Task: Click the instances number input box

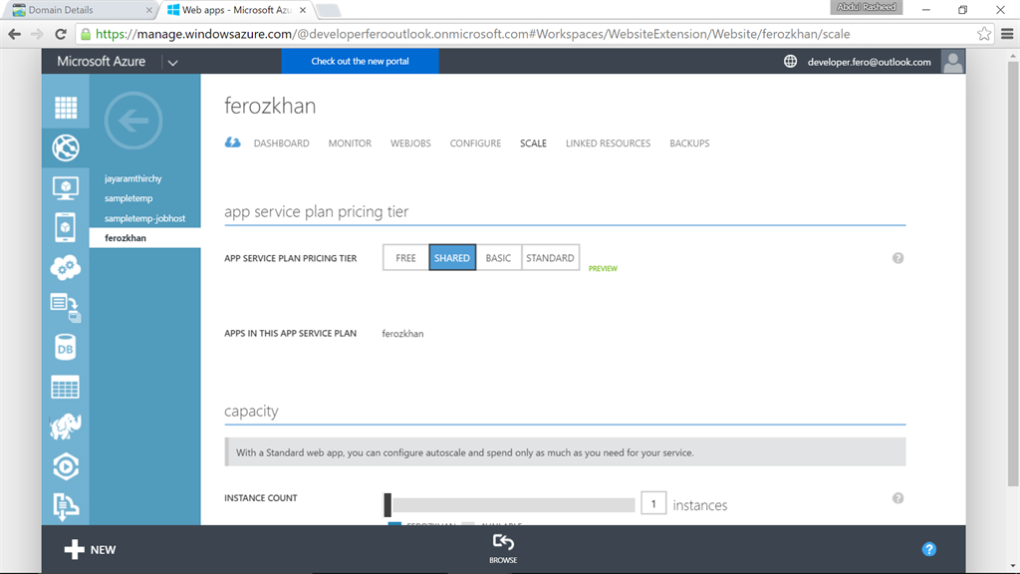Action: (653, 503)
